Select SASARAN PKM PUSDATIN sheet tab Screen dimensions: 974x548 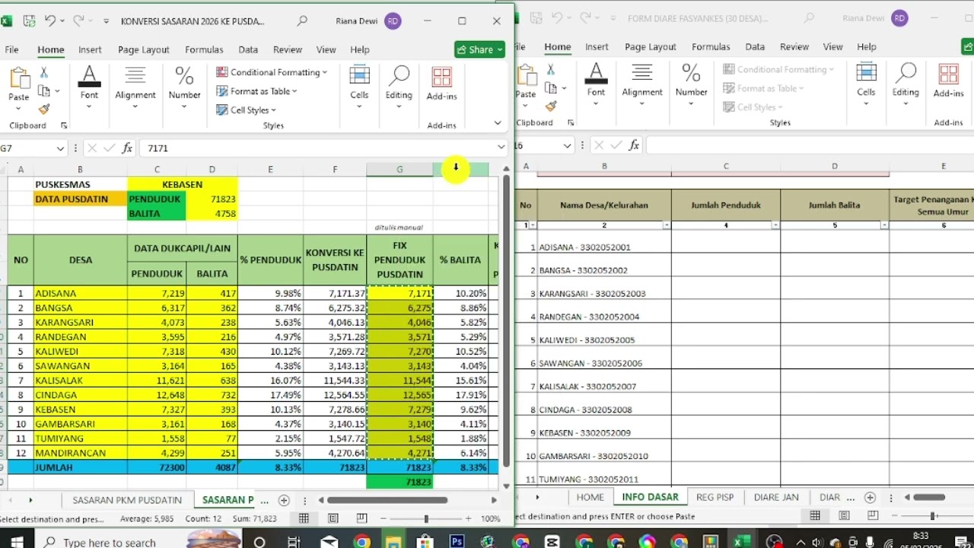[127, 500]
